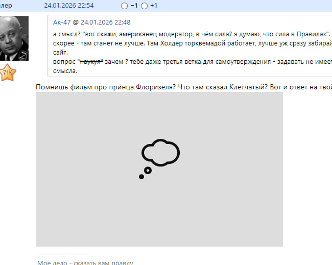This screenshot has height=265, width=332.
Task: Click the ringed dot under the cloud
Action: [148, 171]
